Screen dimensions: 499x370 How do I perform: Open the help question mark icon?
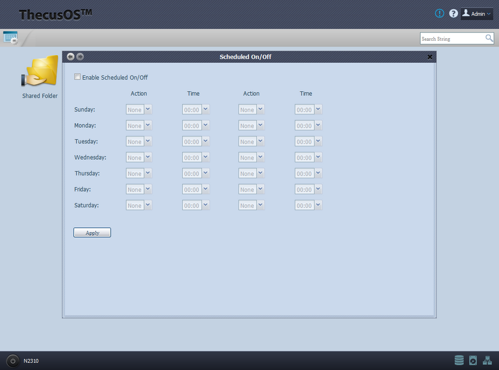[454, 13]
